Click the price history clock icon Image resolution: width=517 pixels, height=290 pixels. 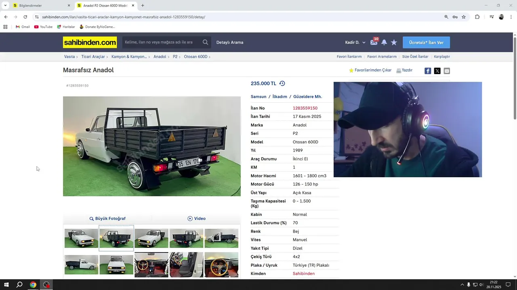tap(282, 83)
